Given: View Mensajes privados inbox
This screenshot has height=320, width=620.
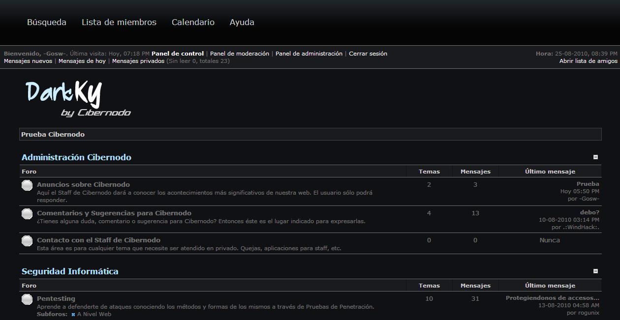Looking at the screenshot, I should tap(138, 61).
